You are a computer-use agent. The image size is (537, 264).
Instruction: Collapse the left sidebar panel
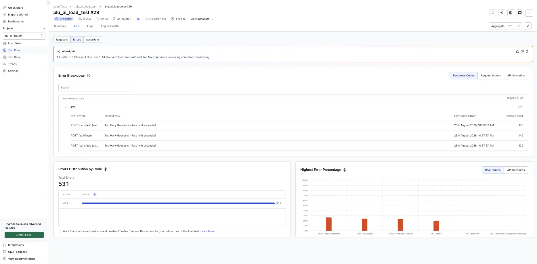point(49,3)
